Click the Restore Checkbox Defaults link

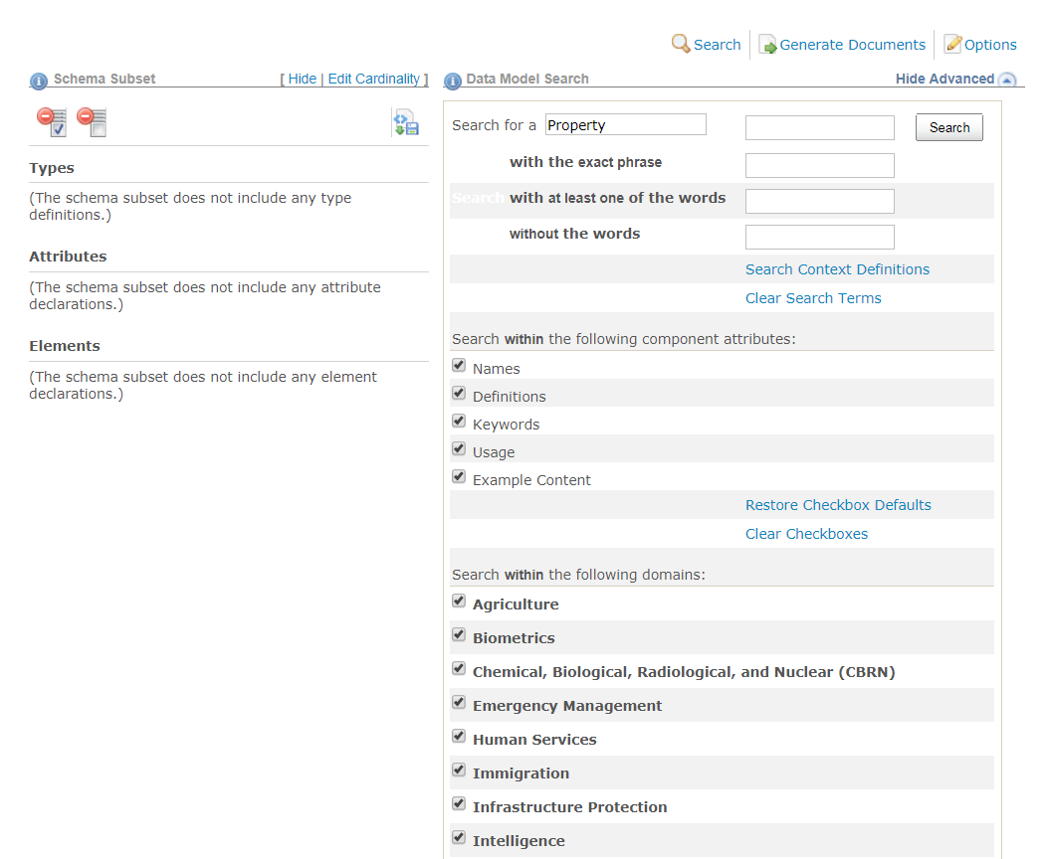(x=838, y=505)
